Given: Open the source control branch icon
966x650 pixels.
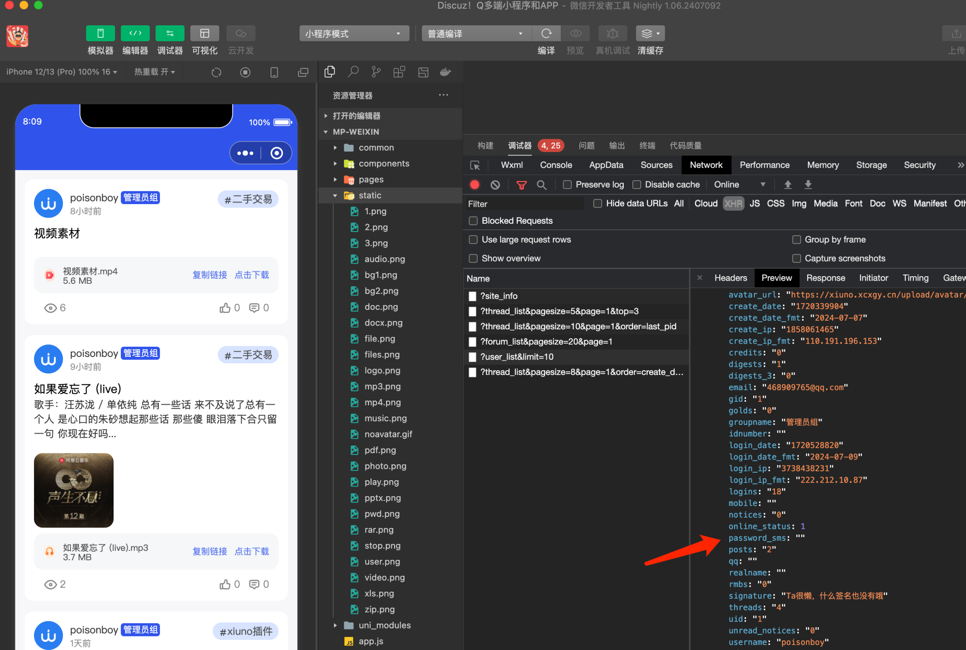Looking at the screenshot, I should point(376,72).
